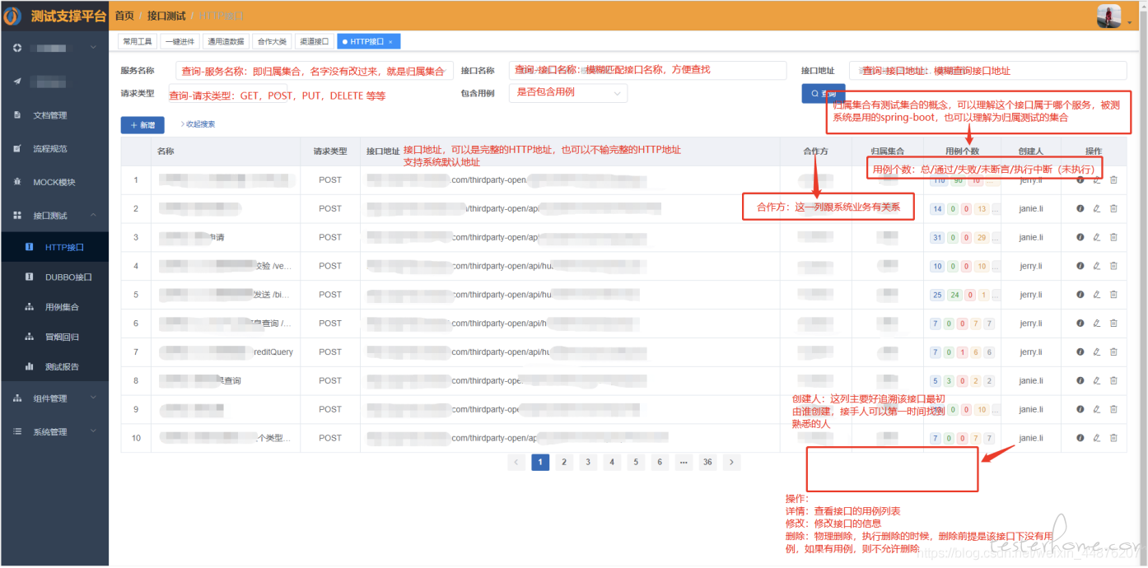View details icon for row 3
The width and height of the screenshot is (1148, 568).
(1080, 237)
